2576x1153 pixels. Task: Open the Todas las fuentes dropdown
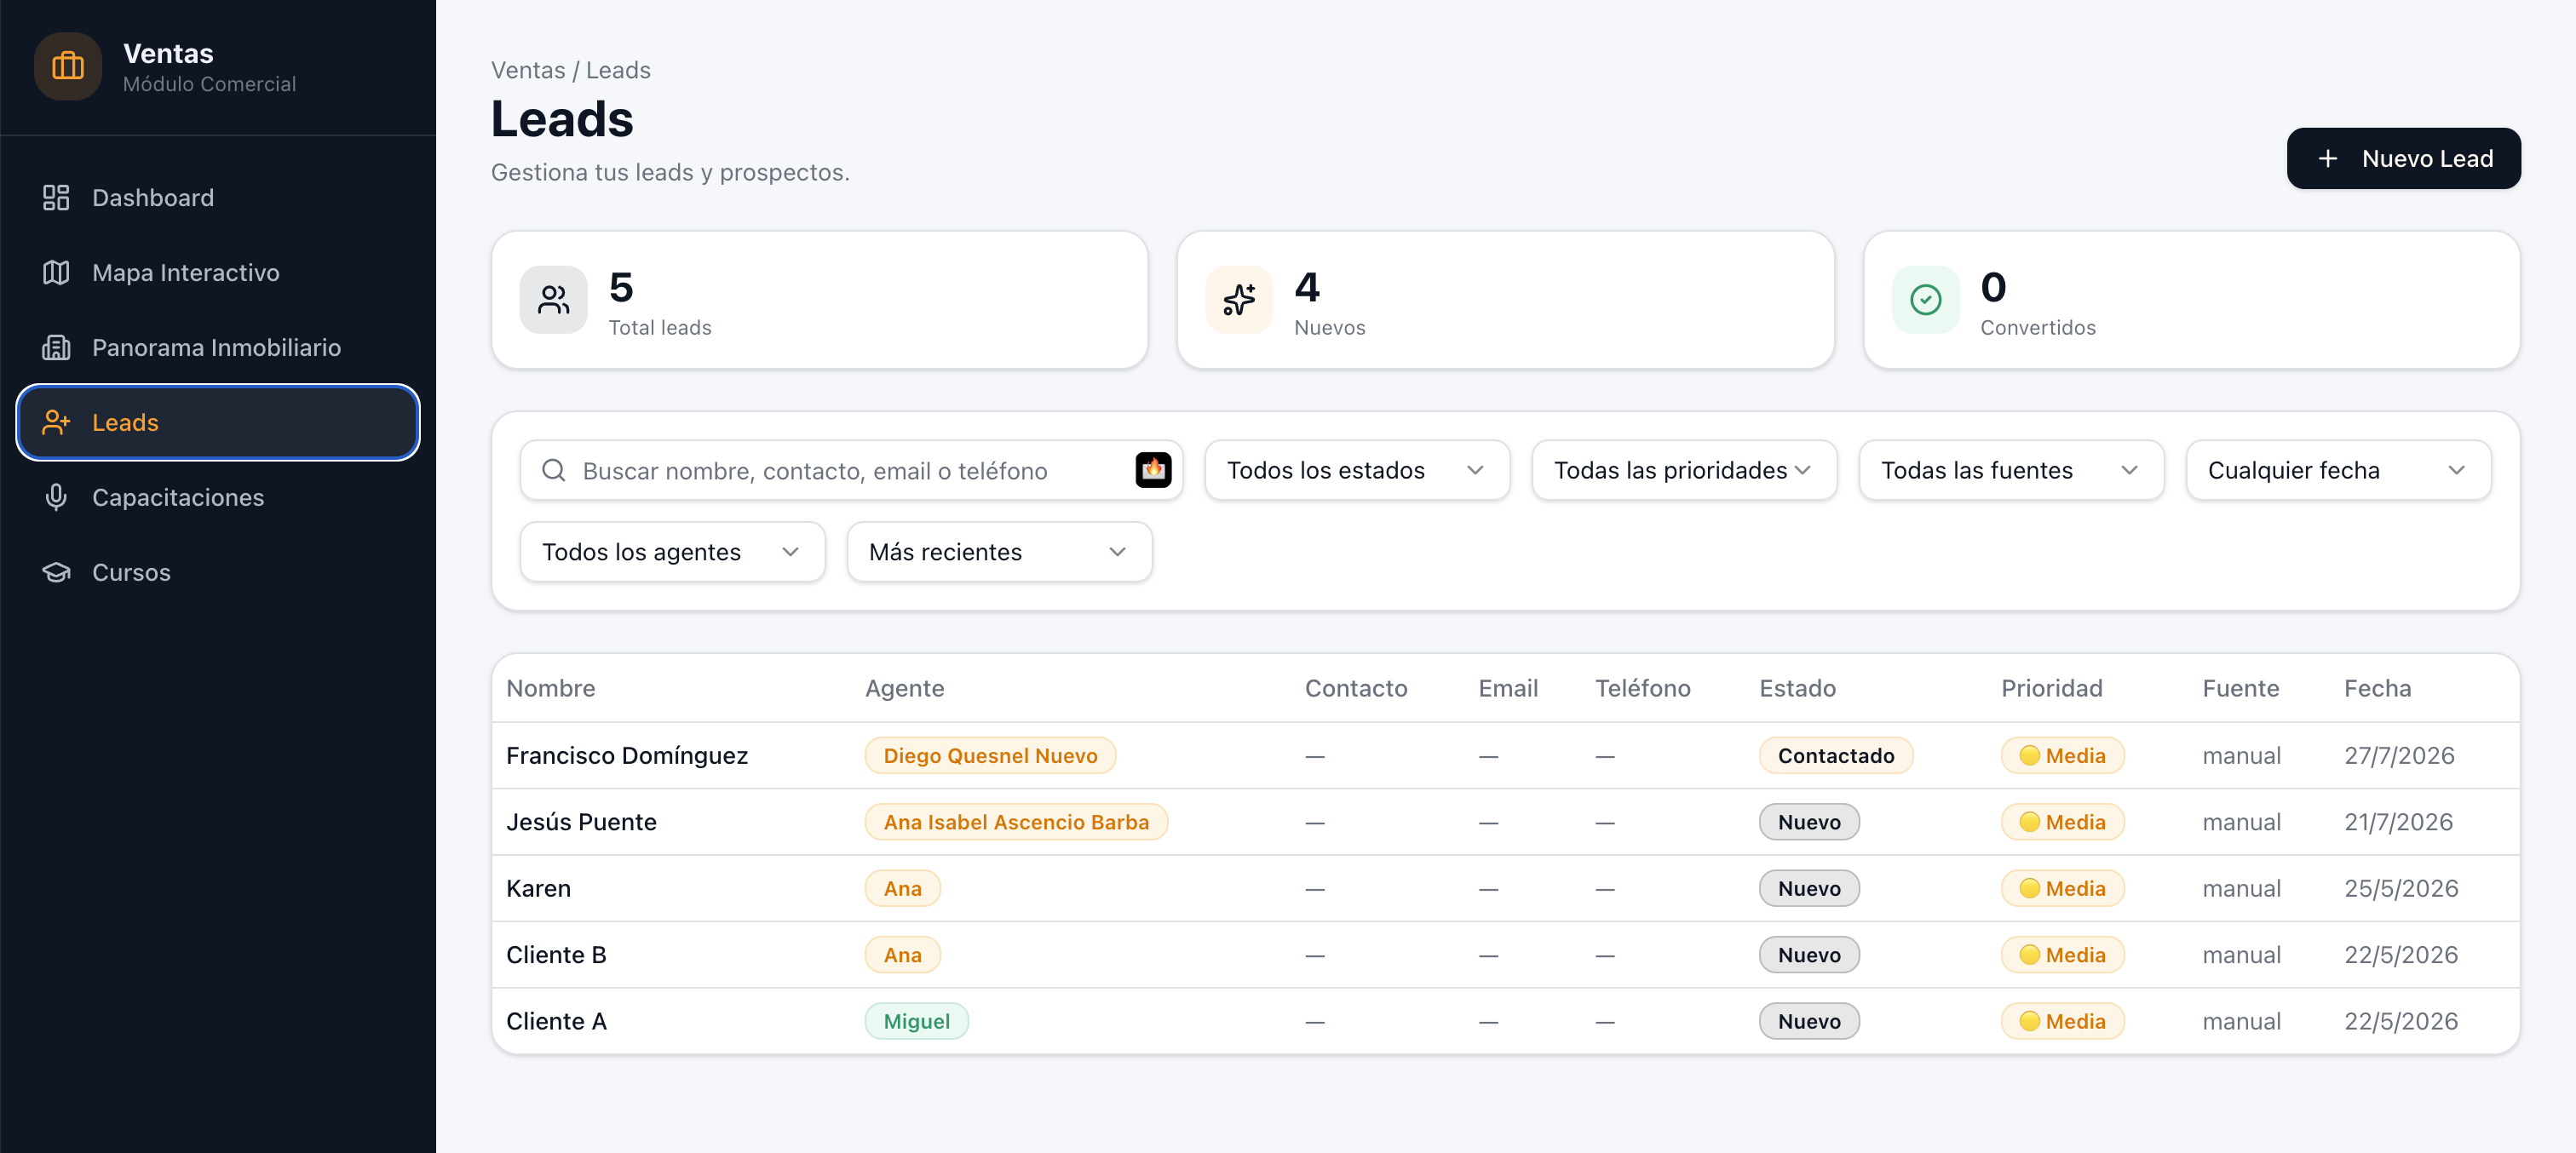2011,471
